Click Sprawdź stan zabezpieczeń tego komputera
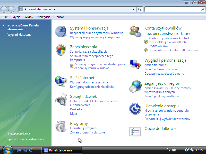 click(92, 58)
